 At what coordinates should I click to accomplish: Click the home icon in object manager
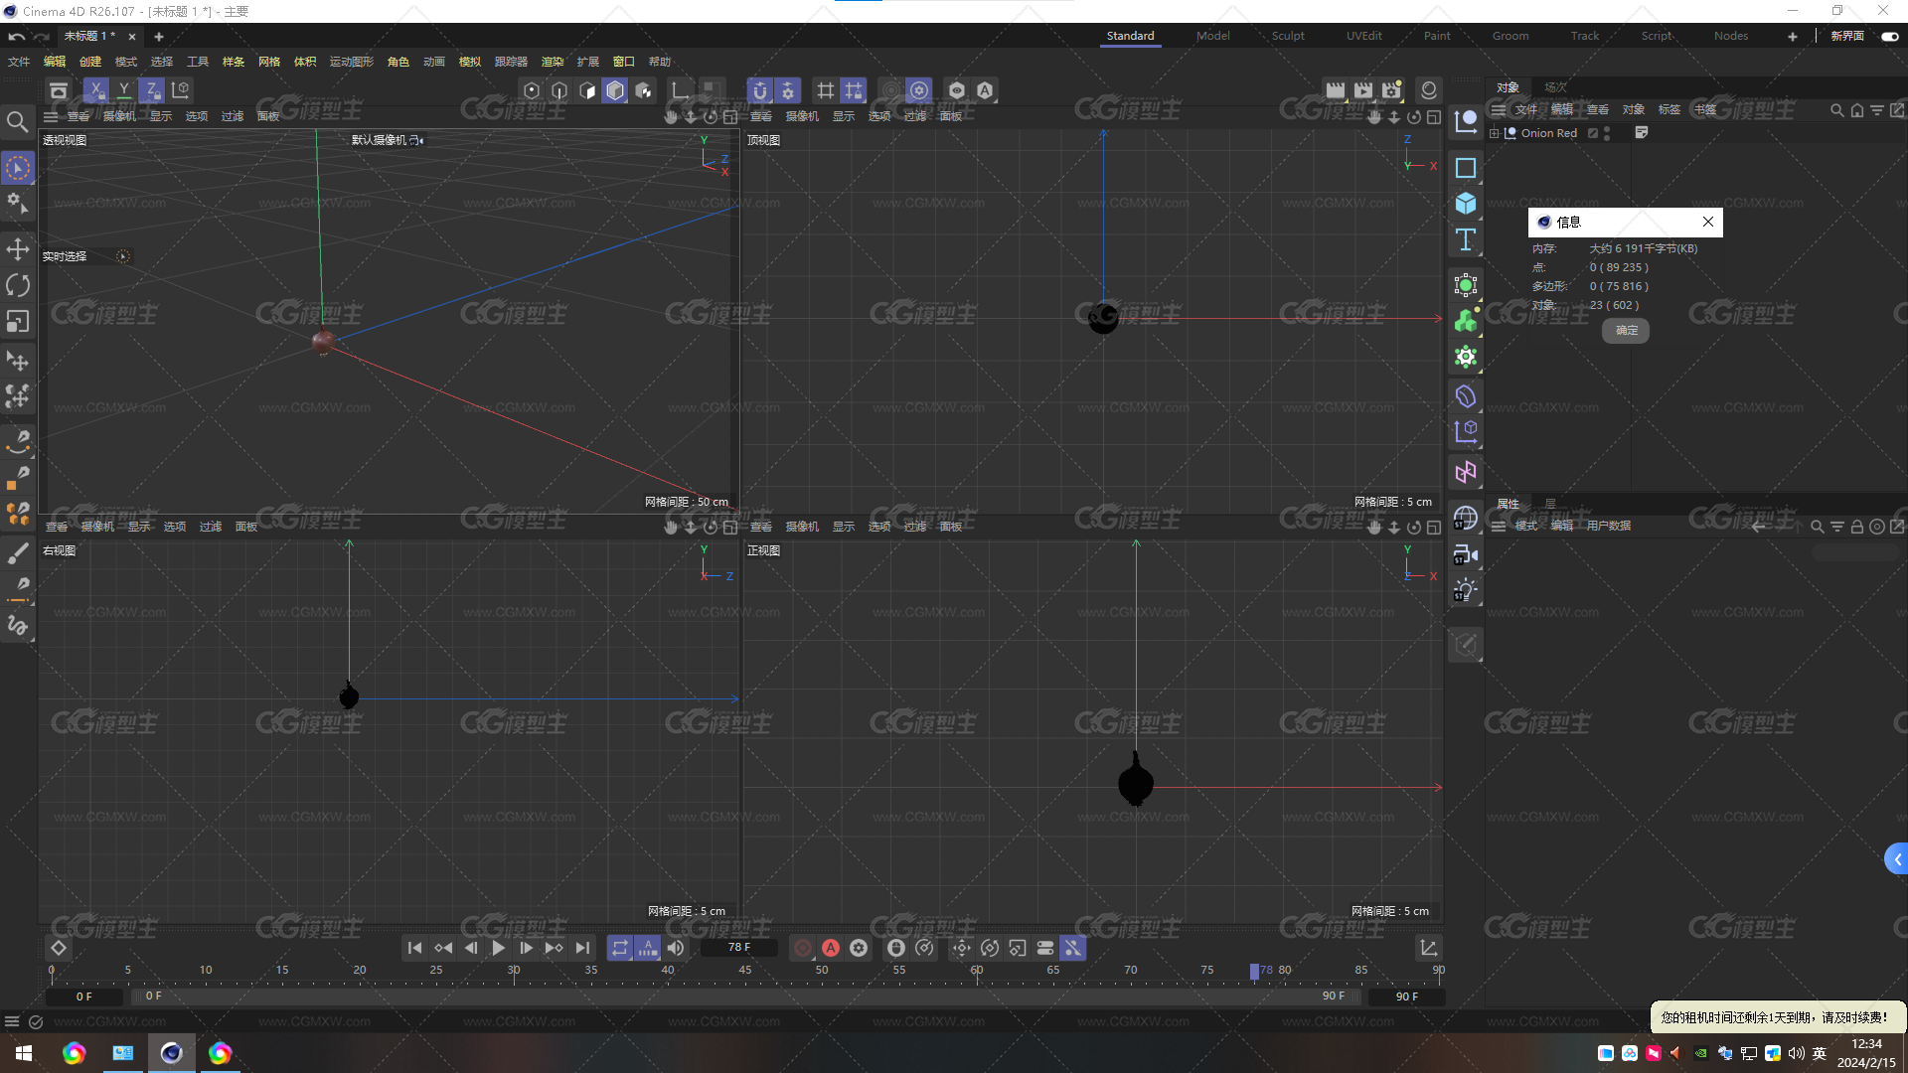[x=1857, y=110]
